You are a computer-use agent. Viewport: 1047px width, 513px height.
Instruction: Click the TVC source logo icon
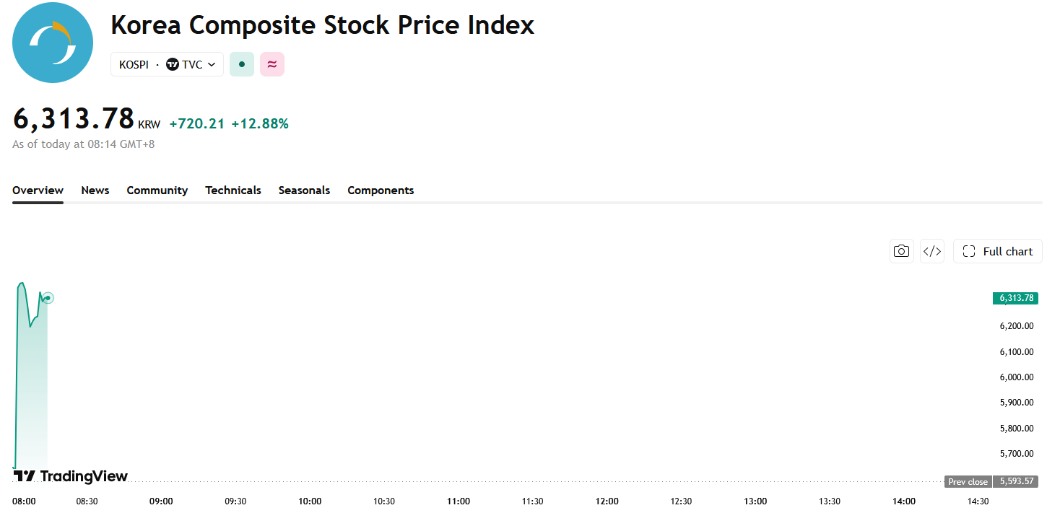tap(172, 64)
